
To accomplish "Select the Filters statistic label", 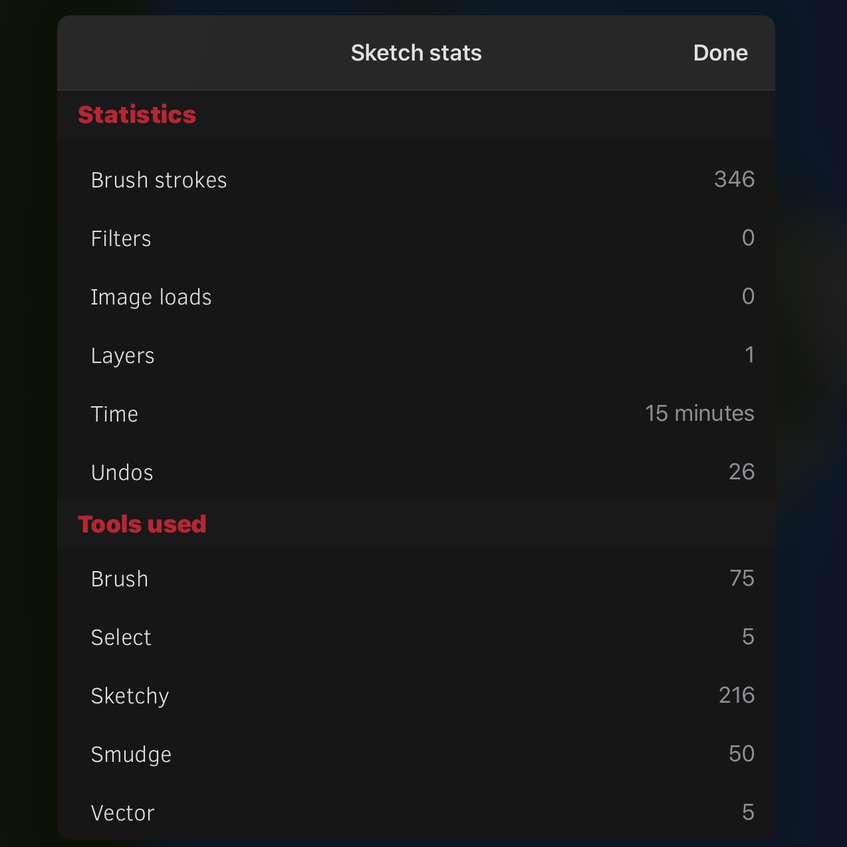I will tap(121, 239).
